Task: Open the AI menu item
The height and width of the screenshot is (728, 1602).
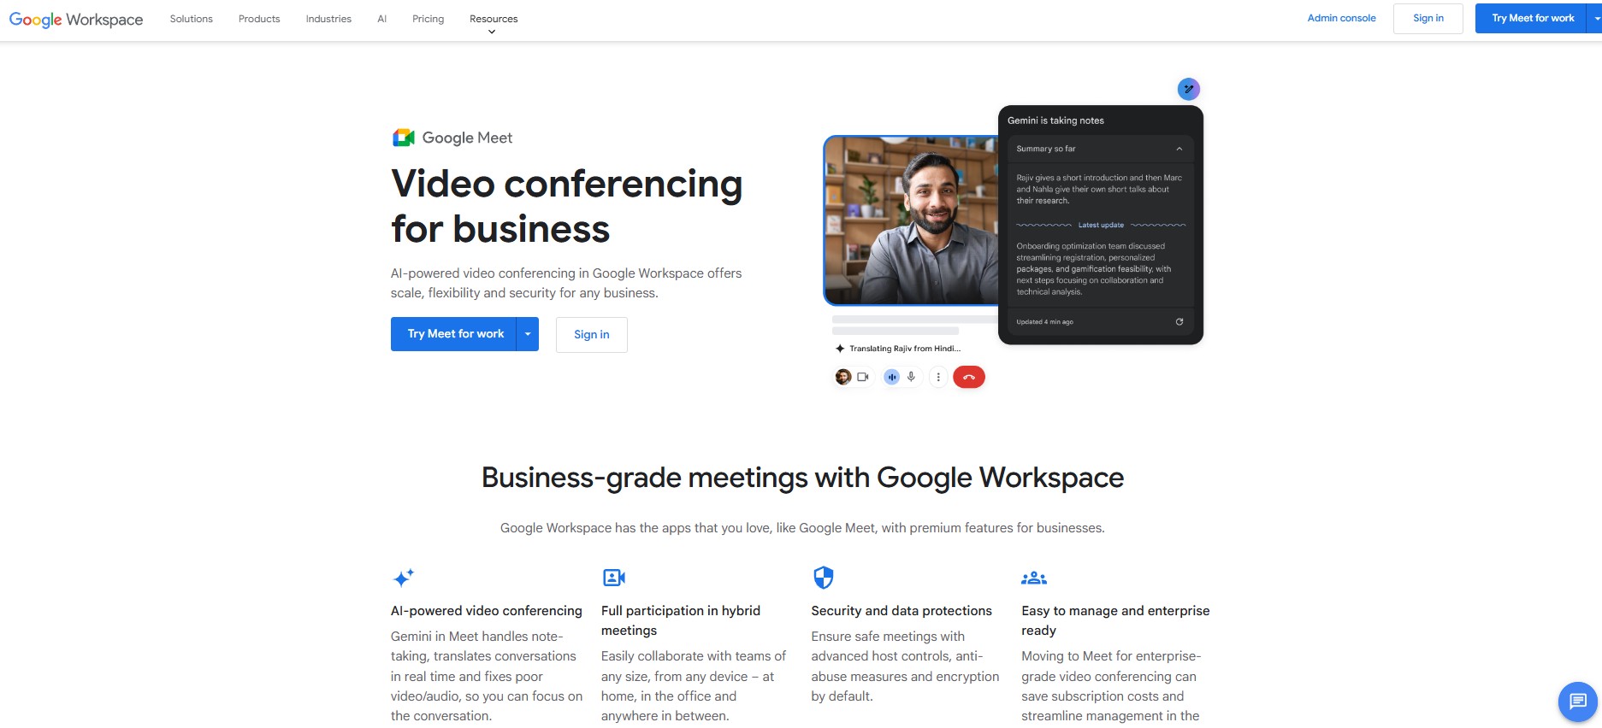Action: coord(382,19)
